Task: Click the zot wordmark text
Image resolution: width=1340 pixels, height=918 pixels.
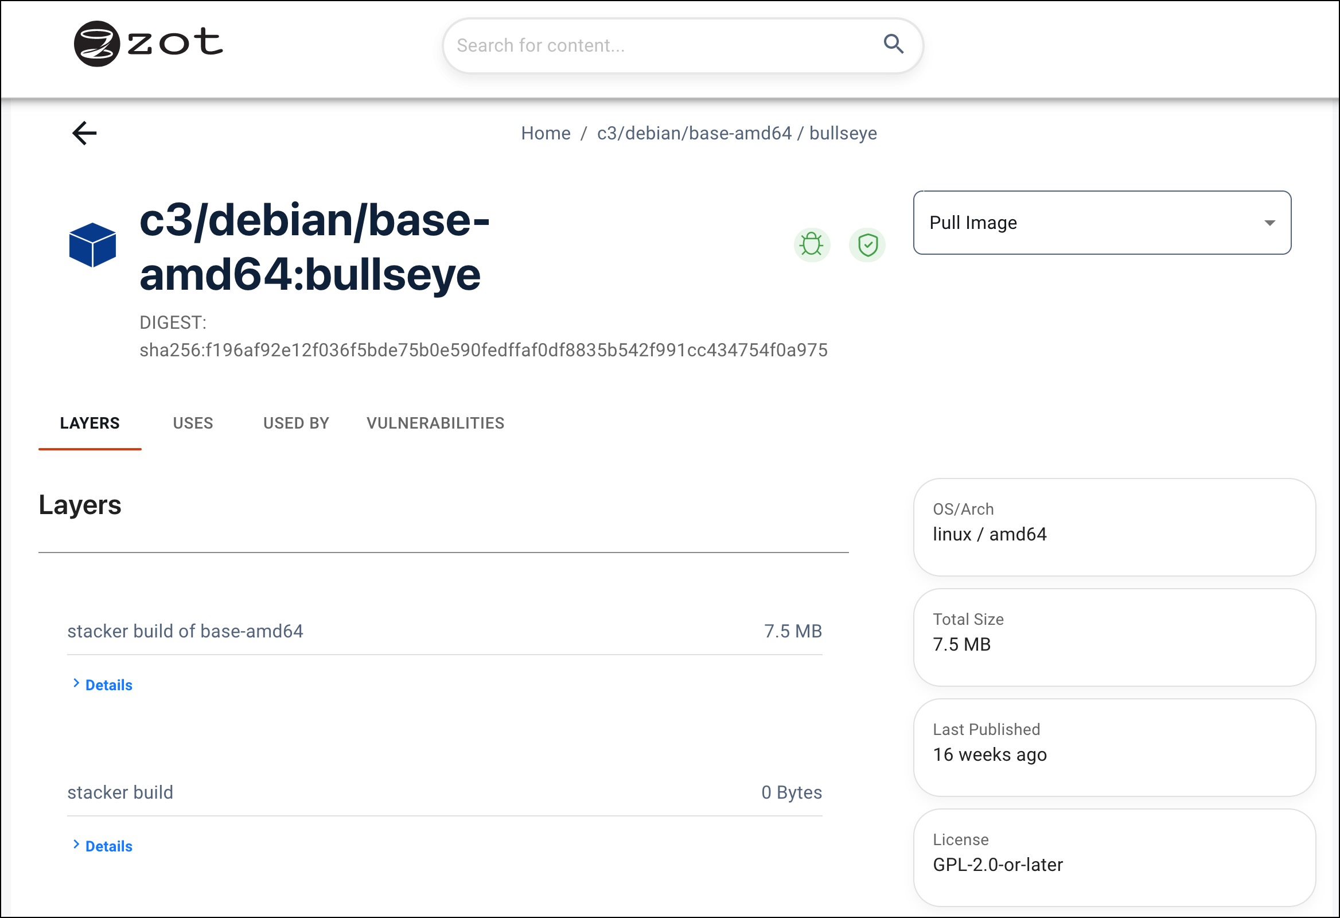Action: coord(175,42)
